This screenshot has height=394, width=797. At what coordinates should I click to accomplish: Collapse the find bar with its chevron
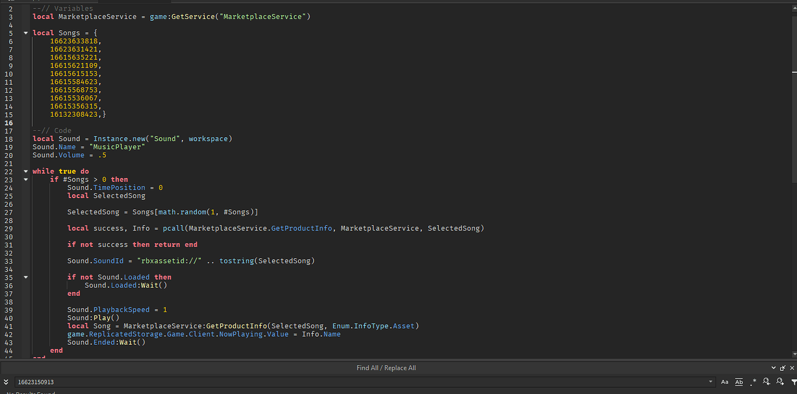(x=773, y=368)
